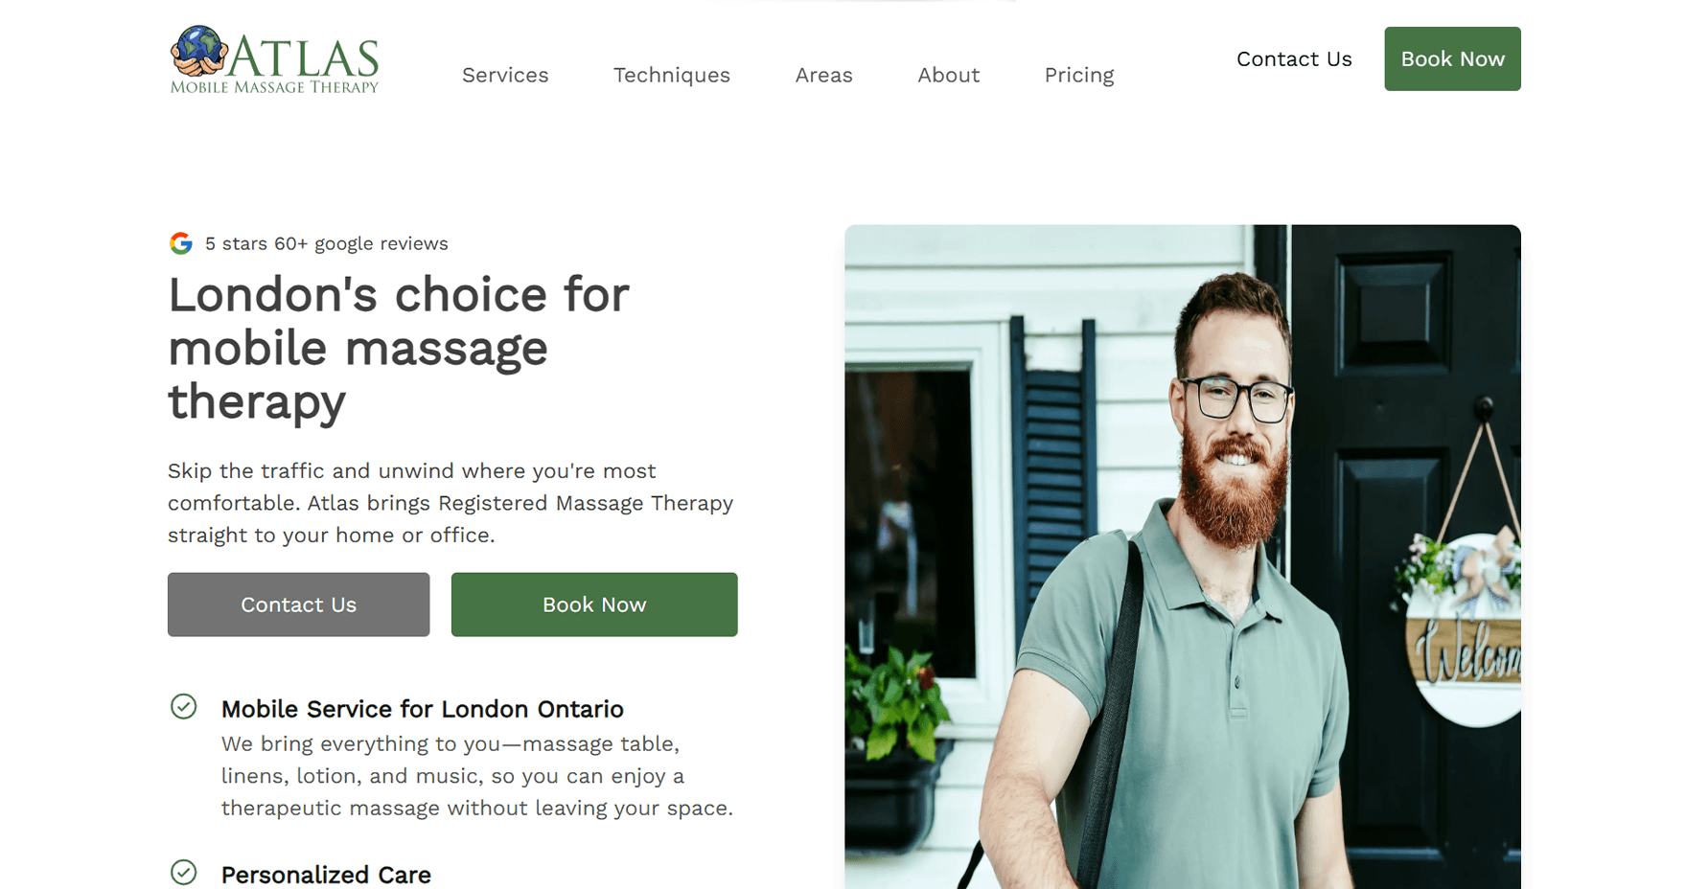
Task: Click the Personalized Care heading
Action: tap(326, 875)
